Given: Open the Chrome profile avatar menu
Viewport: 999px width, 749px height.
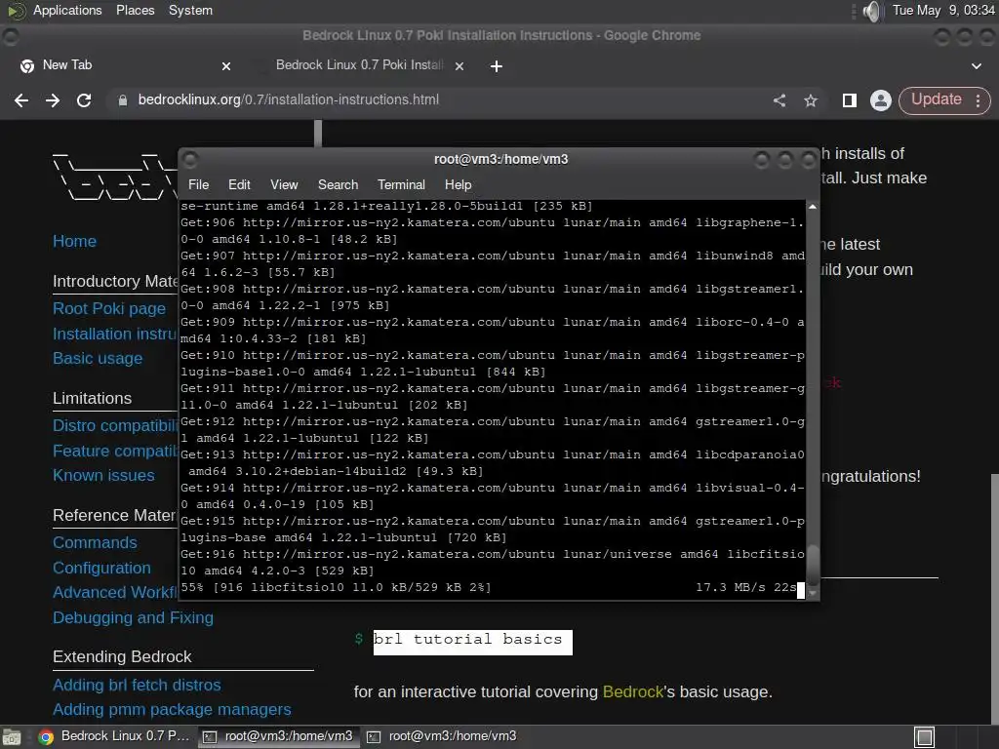Looking at the screenshot, I should pos(881,100).
